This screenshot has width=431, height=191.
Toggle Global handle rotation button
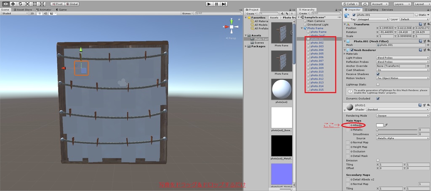click(72, 4)
